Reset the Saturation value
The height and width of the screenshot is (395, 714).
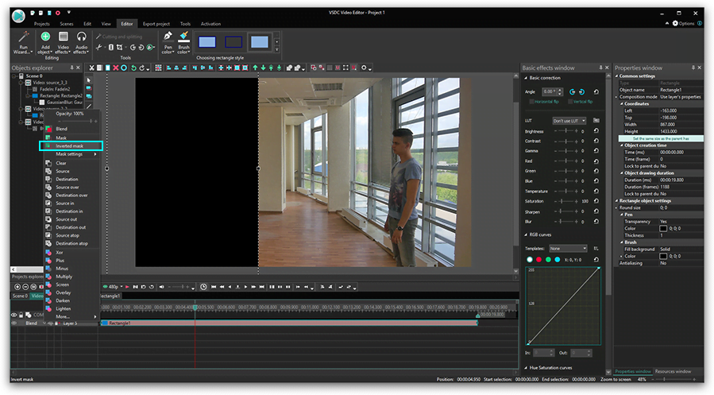[596, 201]
